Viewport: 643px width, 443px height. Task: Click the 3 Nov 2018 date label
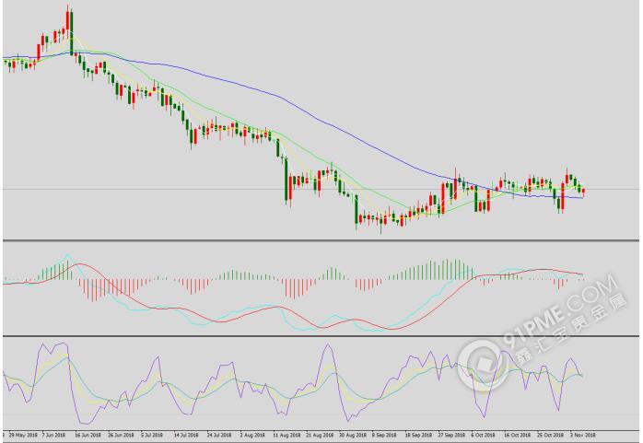[580, 434]
